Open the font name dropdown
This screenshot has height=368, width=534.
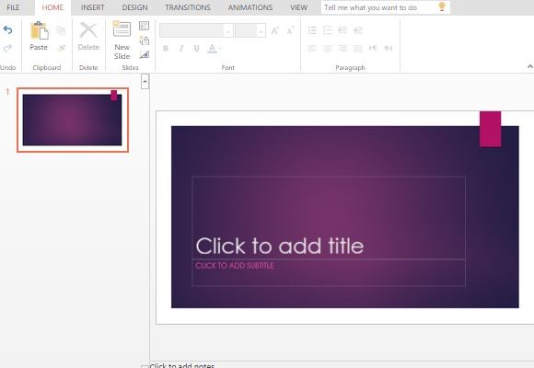[x=228, y=30]
